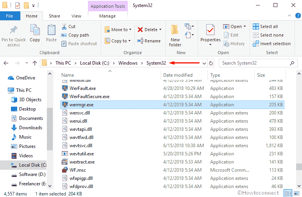The image size is (302, 197).
Task: Click Select none
Action: [268, 35]
